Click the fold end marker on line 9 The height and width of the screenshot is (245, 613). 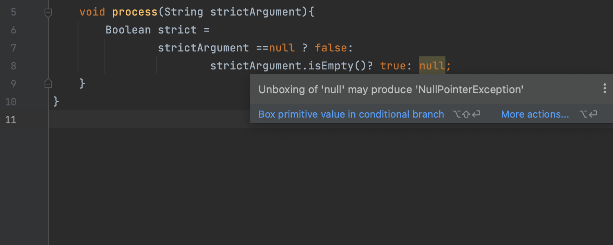[48, 84]
